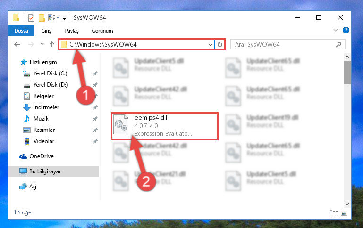Click the search magnifier icon
The height and width of the screenshot is (228, 363).
[x=338, y=44]
